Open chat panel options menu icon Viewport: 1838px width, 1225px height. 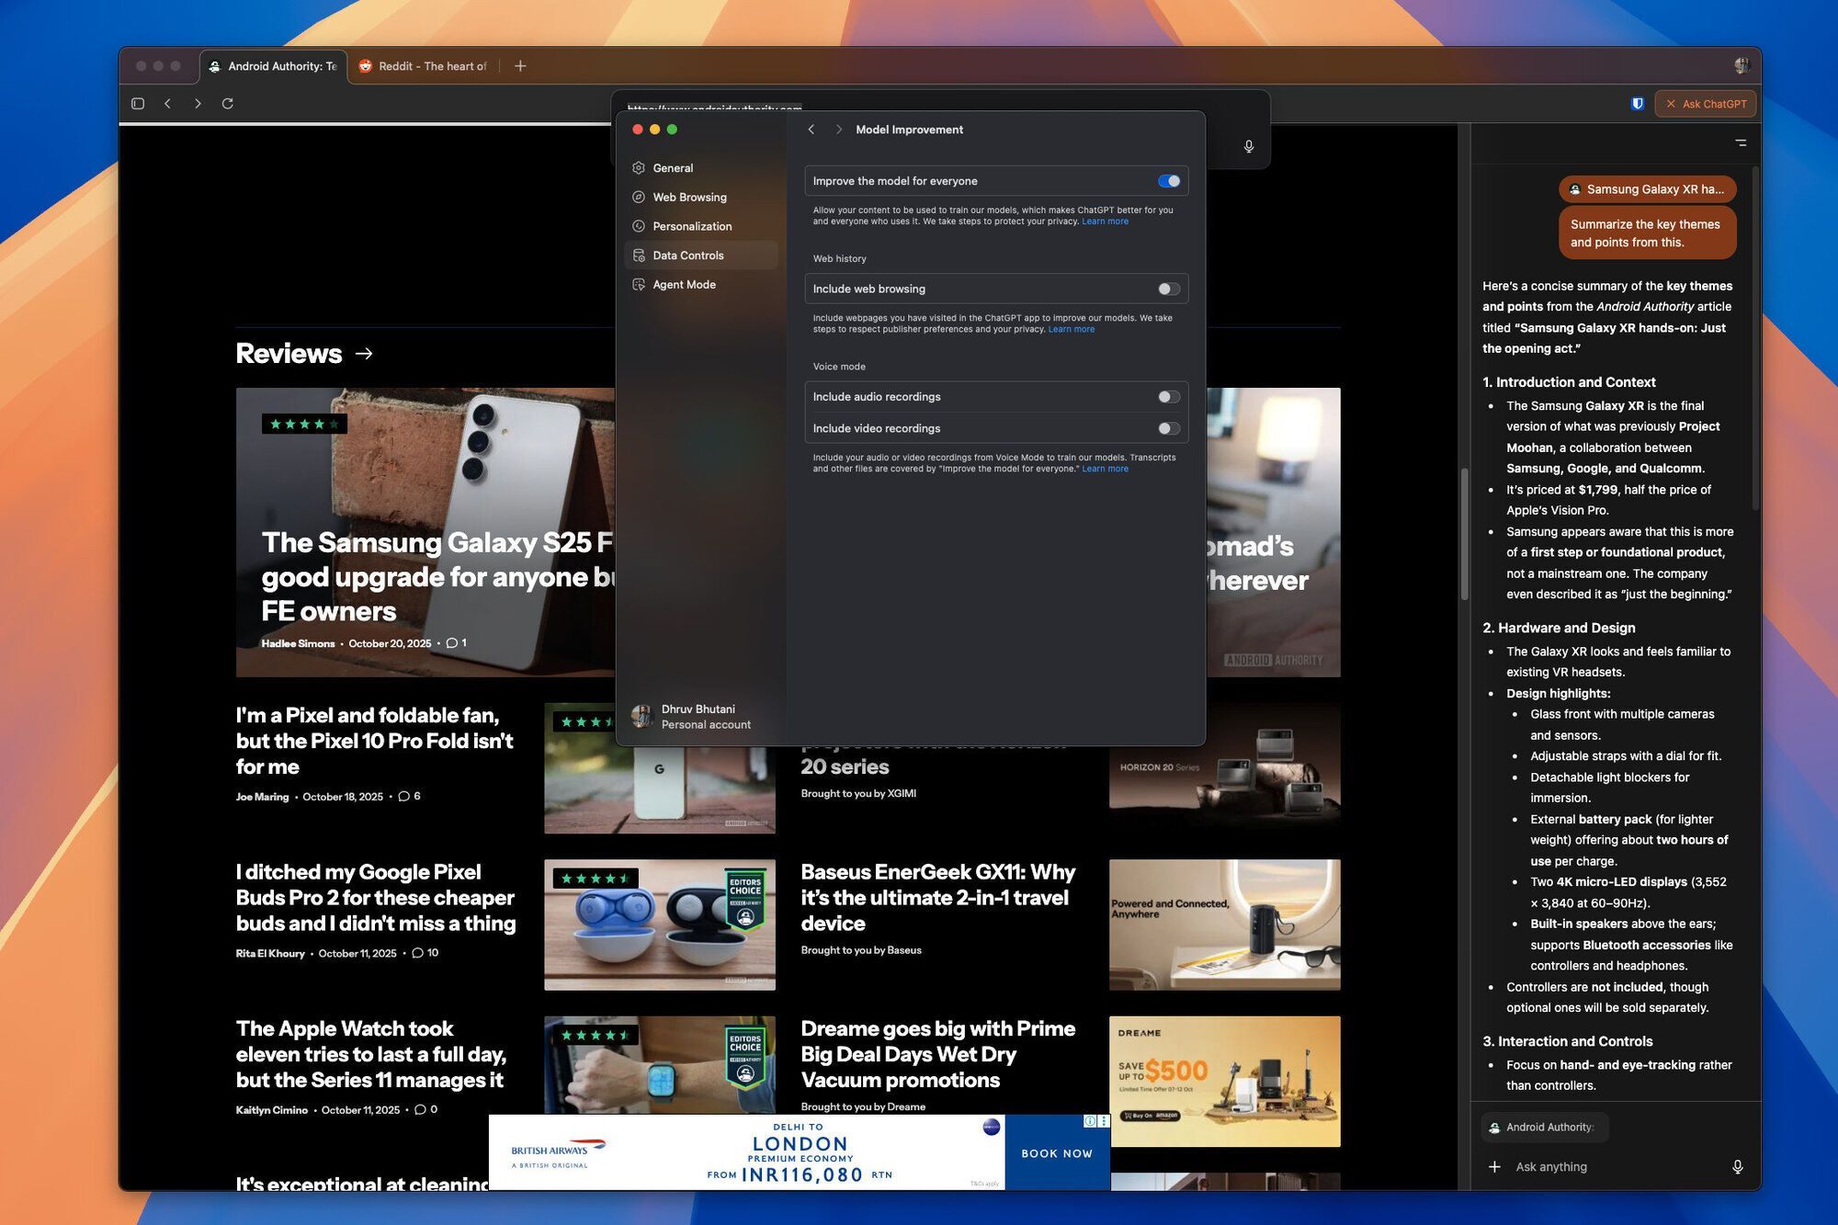(1740, 142)
